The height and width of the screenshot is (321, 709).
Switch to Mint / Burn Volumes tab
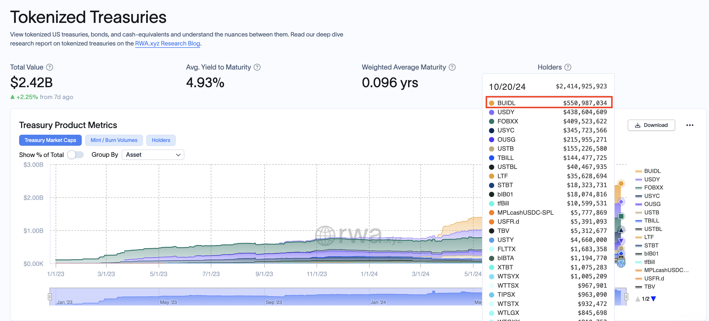(114, 140)
